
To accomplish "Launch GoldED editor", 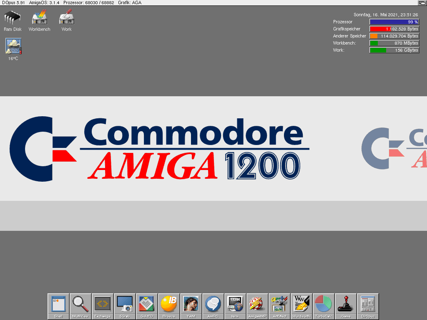I will 146,306.
